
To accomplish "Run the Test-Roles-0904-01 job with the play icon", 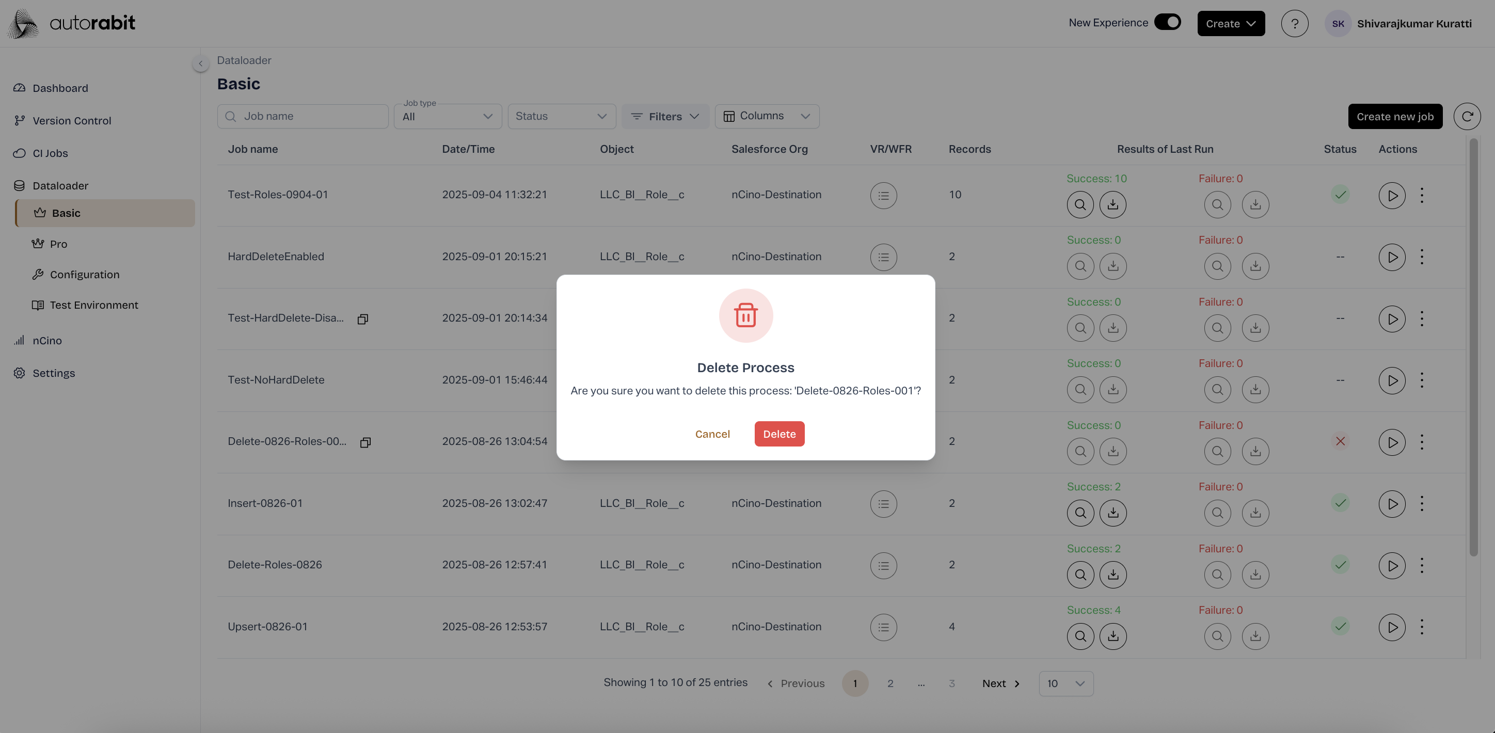I will [1391, 196].
